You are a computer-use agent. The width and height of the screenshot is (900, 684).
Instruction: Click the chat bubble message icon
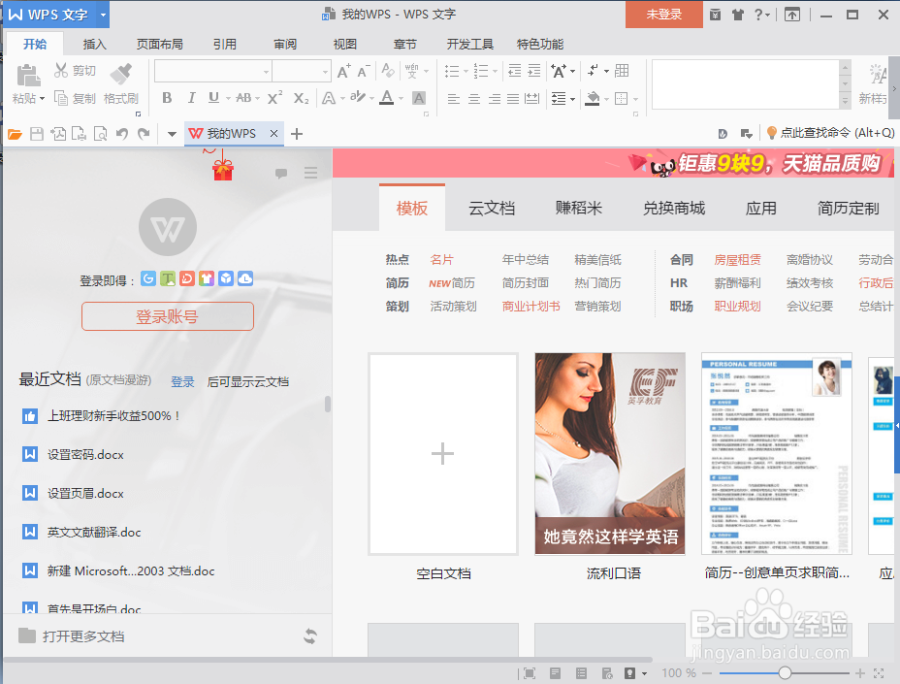pos(280,173)
